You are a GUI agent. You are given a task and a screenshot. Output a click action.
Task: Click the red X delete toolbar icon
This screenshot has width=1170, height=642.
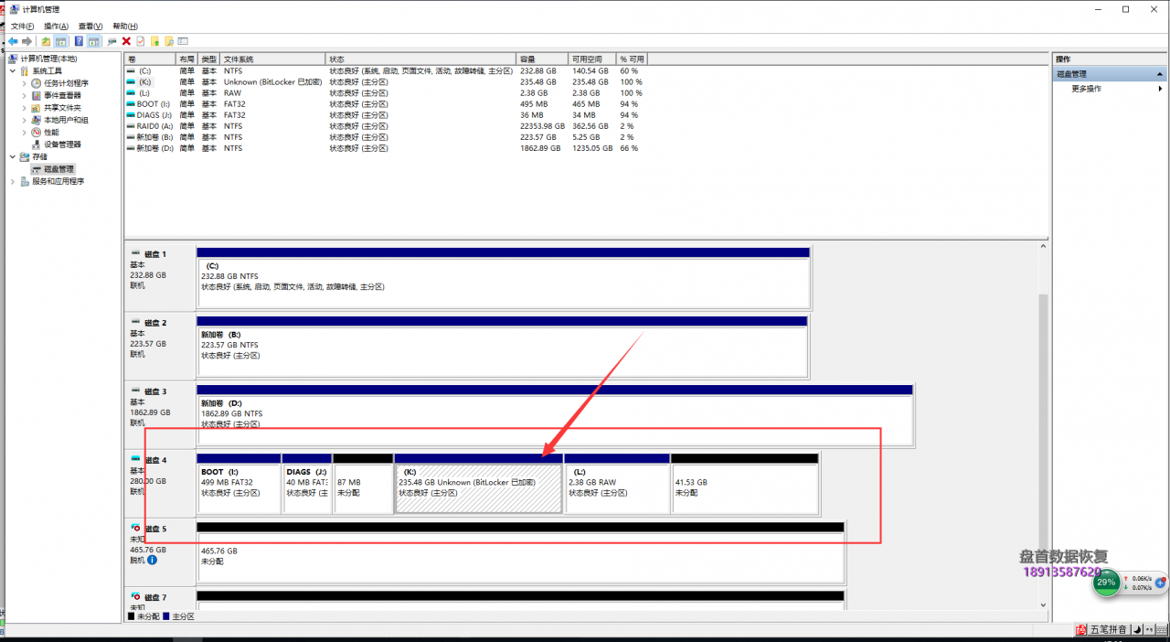point(126,41)
